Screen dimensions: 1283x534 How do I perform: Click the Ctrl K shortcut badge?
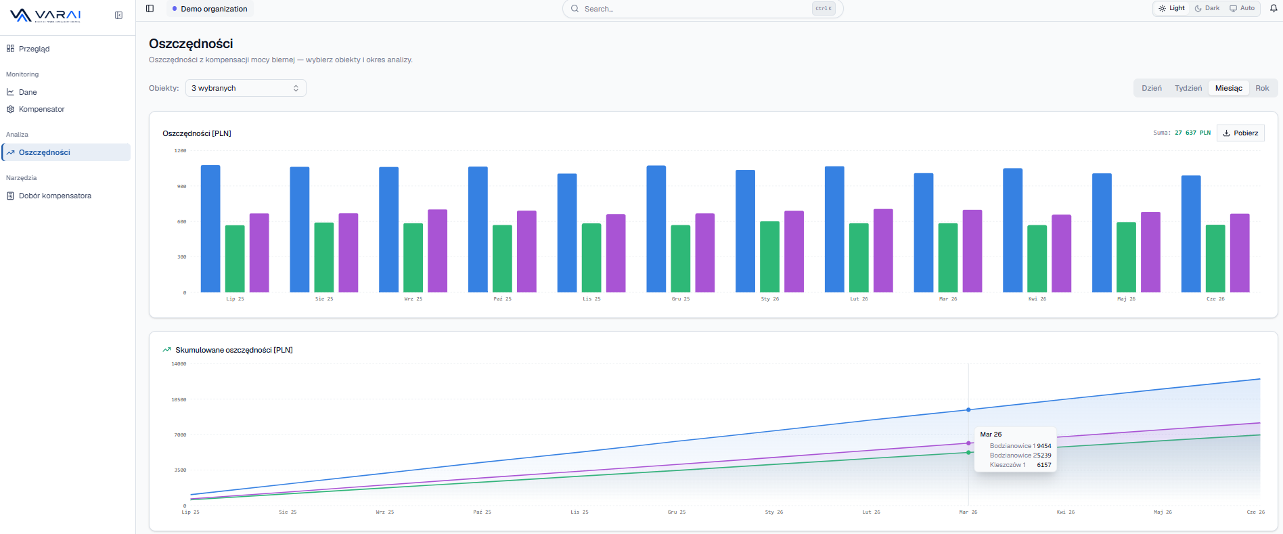(x=824, y=9)
